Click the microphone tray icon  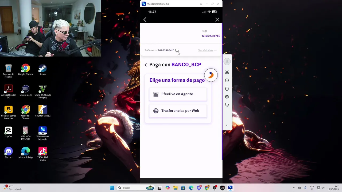point(305,188)
